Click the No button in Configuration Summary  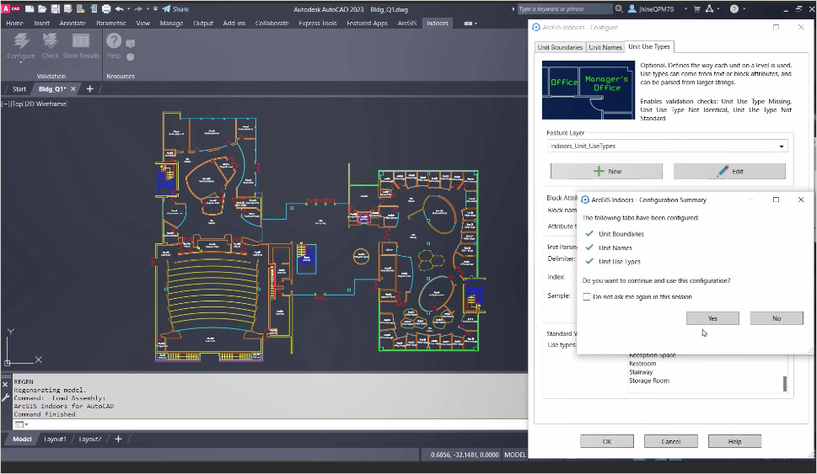coord(776,317)
